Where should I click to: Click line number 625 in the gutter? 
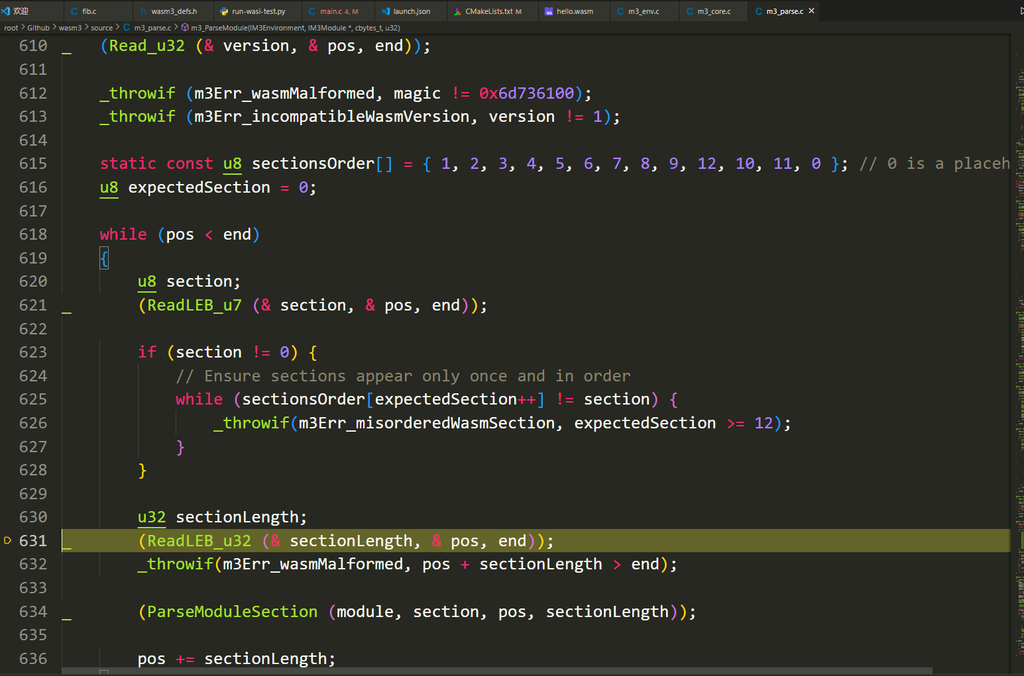click(33, 399)
